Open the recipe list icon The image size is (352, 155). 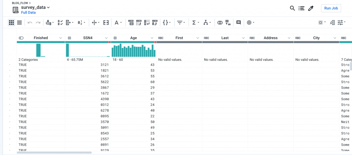click(x=301, y=8)
